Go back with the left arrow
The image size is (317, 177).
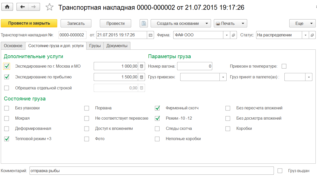tap(22, 7)
